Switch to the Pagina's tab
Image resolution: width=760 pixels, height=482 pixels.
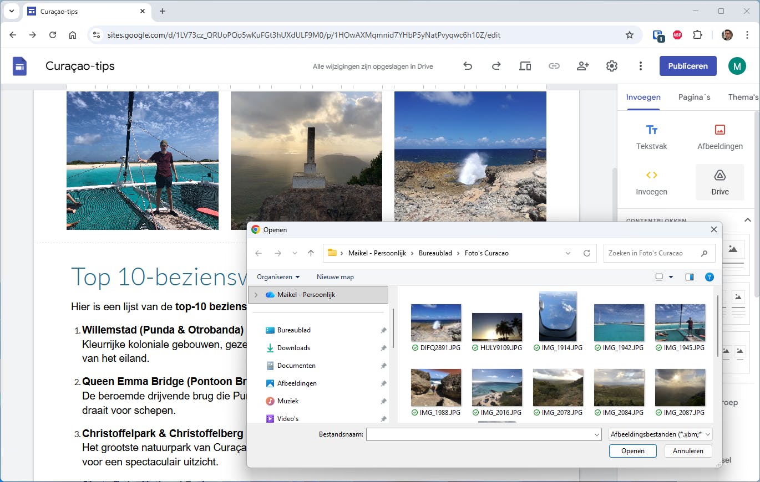(694, 97)
